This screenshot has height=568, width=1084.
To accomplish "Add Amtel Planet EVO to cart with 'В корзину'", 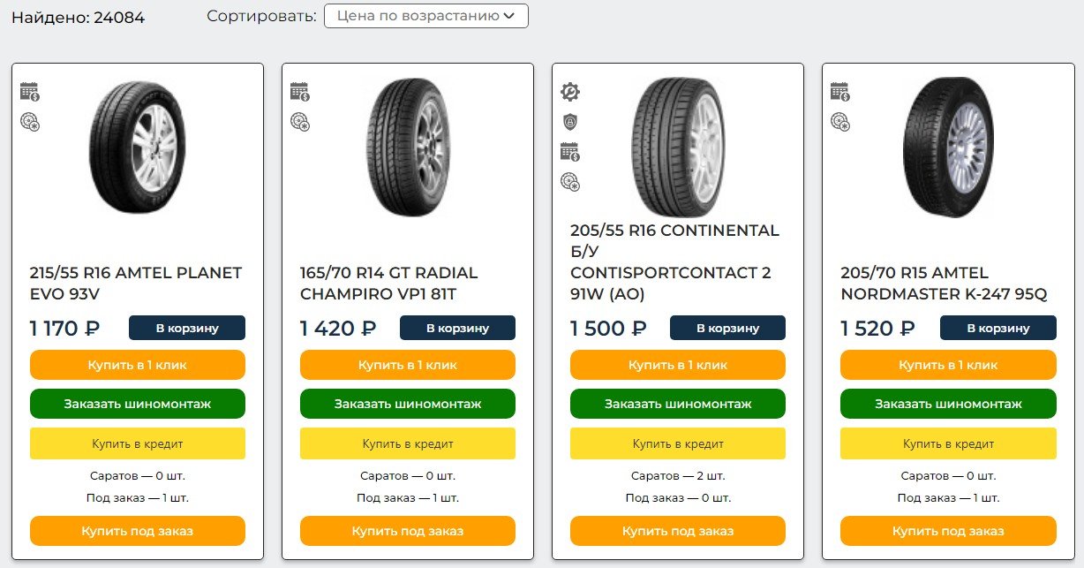I will [x=187, y=329].
